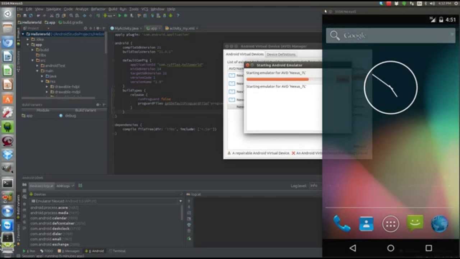Screen dimensions: 460x259
Task: Expand the build folder node
Action: click(33, 50)
